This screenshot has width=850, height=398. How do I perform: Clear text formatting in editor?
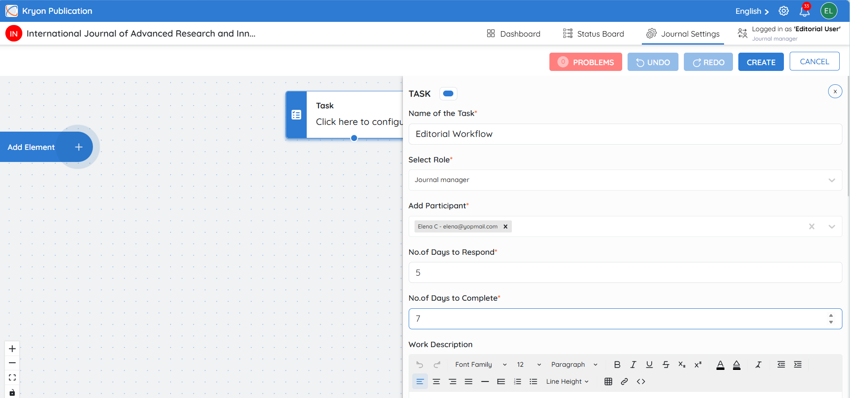[758, 365]
